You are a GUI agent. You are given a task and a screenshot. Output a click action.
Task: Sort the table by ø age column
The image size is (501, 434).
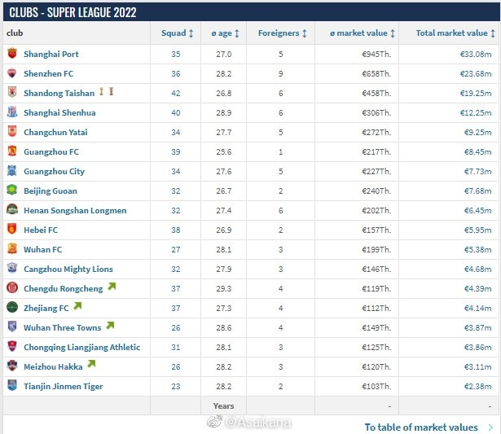coord(225,33)
